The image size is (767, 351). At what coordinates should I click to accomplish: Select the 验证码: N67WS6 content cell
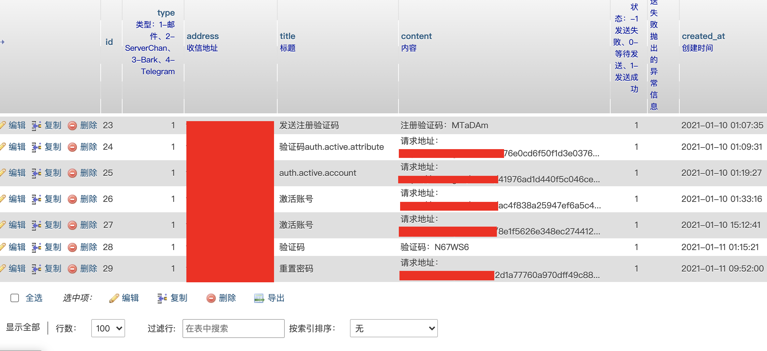coord(435,247)
